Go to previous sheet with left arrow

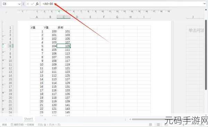[6, 119]
